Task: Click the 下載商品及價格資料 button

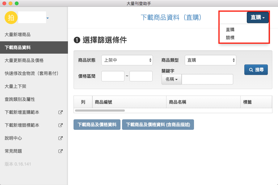Action: 97,125
